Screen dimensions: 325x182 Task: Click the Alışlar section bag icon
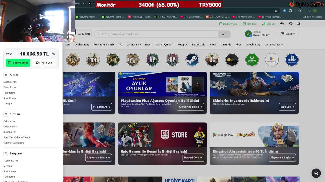tap(6, 75)
